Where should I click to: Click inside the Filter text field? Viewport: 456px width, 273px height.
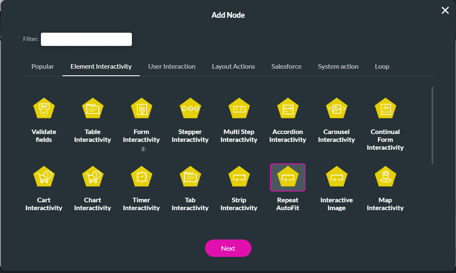(x=86, y=39)
